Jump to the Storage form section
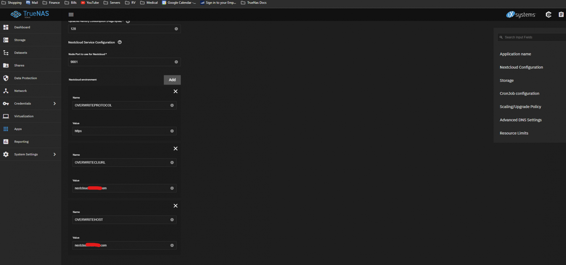Screen dimensions: 566x265 tap(507, 81)
